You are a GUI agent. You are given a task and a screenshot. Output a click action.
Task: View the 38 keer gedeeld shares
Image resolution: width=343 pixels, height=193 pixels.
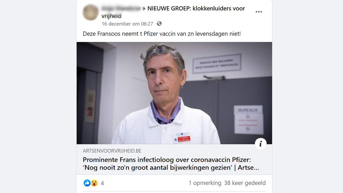pyautogui.click(x=245, y=183)
